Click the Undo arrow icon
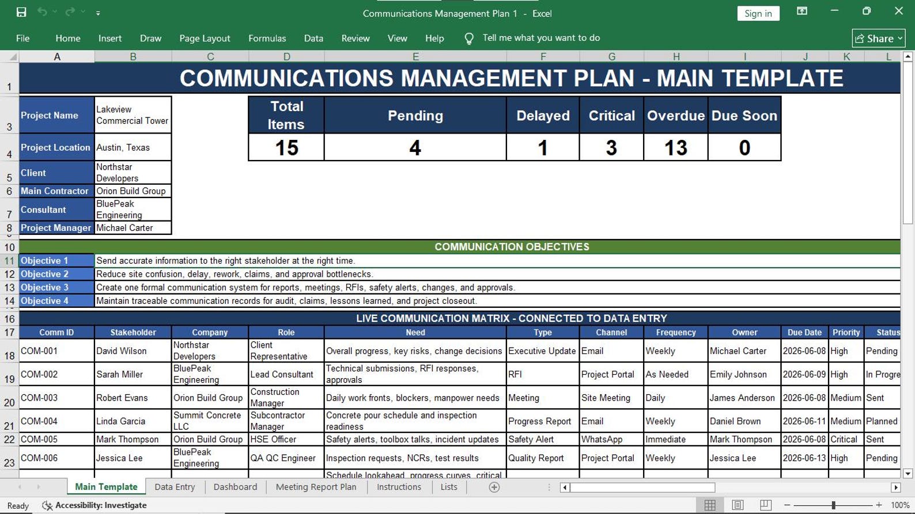This screenshot has width=915, height=514. point(42,12)
